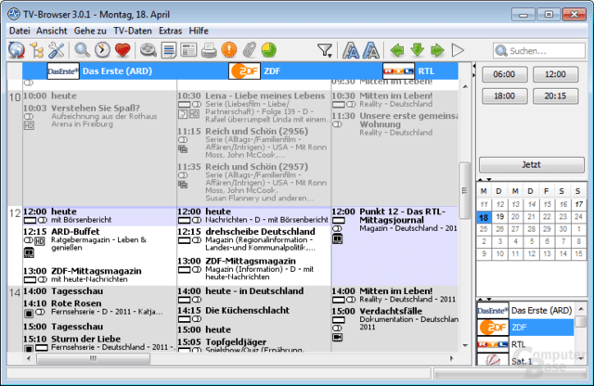
Task: Select Sat.1 in the channel list
Action: pyautogui.click(x=525, y=360)
